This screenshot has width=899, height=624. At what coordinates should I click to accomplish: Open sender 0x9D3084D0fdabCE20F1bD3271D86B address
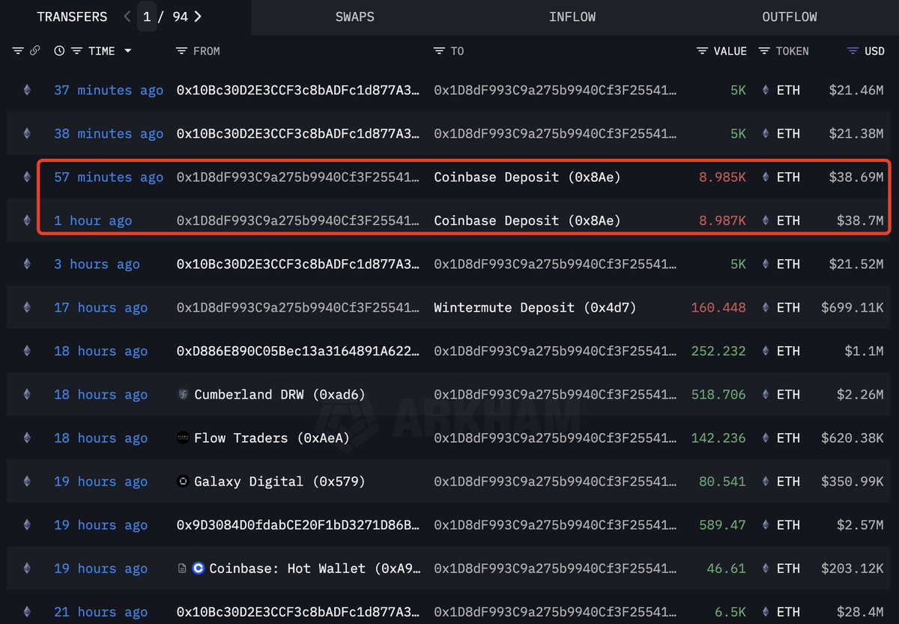pos(298,524)
